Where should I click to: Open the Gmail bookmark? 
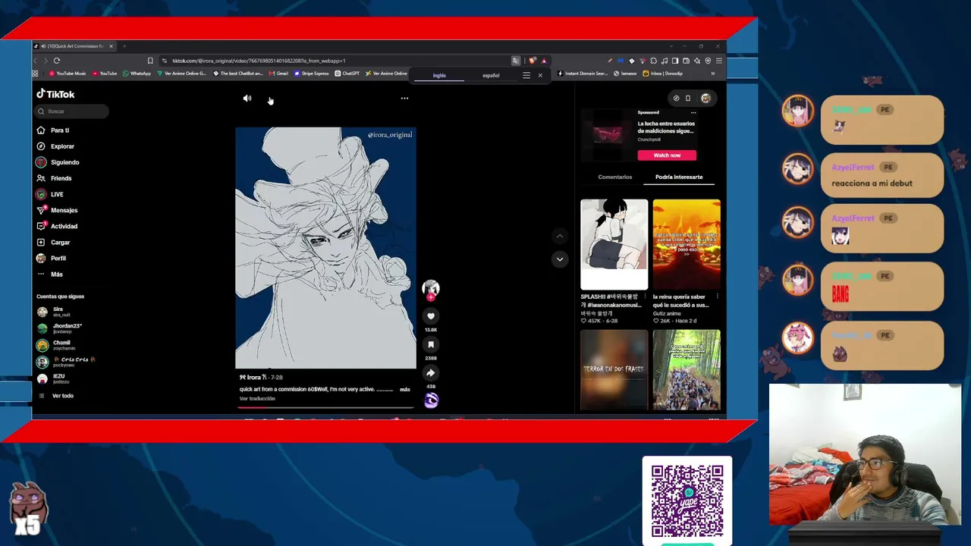[x=278, y=74]
